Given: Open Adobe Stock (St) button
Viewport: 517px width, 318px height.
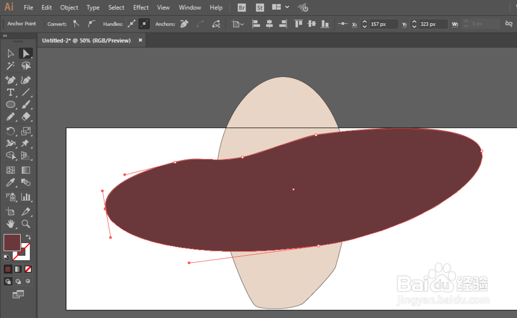Looking at the screenshot, I should coord(260,8).
